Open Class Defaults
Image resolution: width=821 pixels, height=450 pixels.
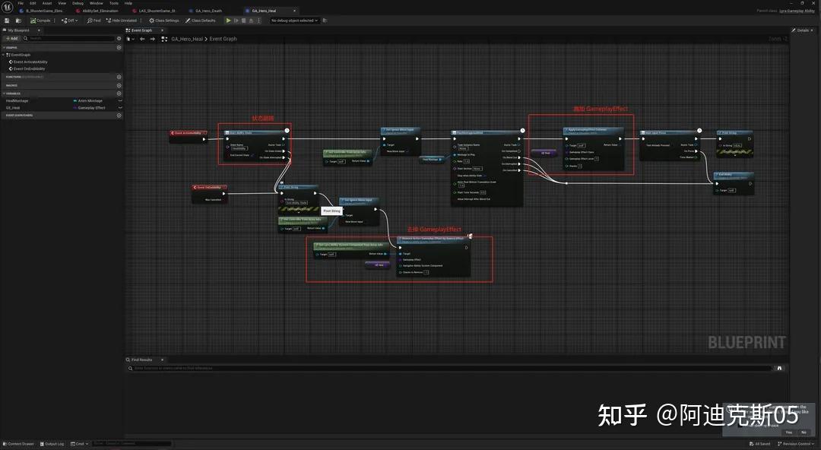click(x=200, y=21)
